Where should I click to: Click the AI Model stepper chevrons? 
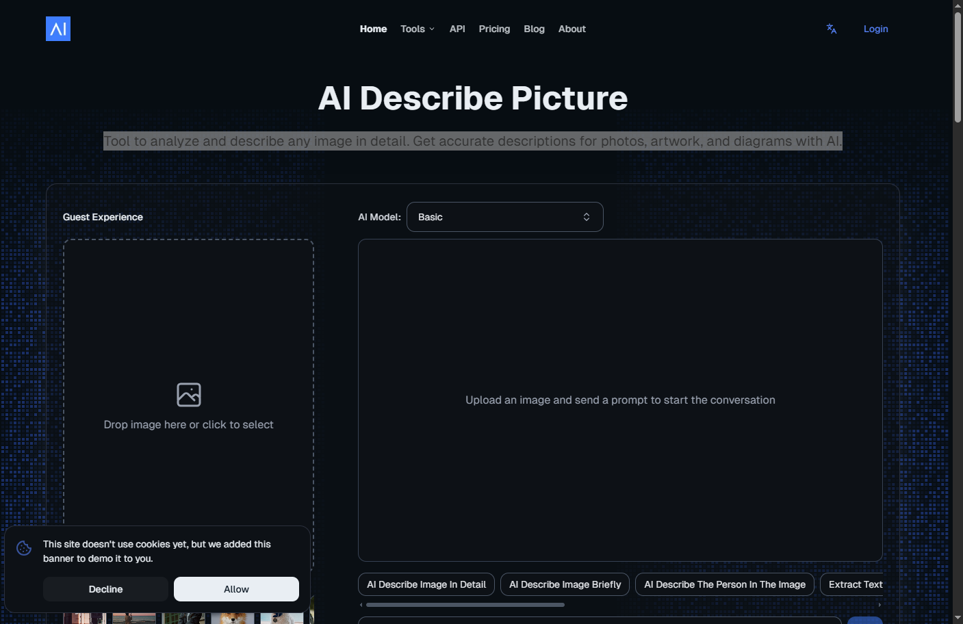(x=587, y=216)
